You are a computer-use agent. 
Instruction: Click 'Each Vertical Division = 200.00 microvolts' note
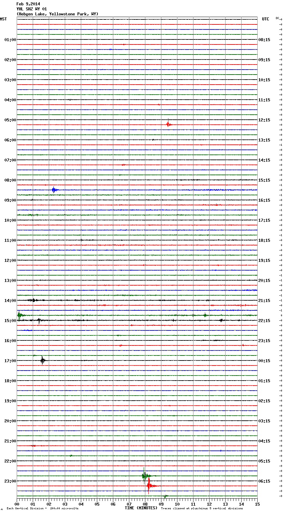click(x=42, y=508)
